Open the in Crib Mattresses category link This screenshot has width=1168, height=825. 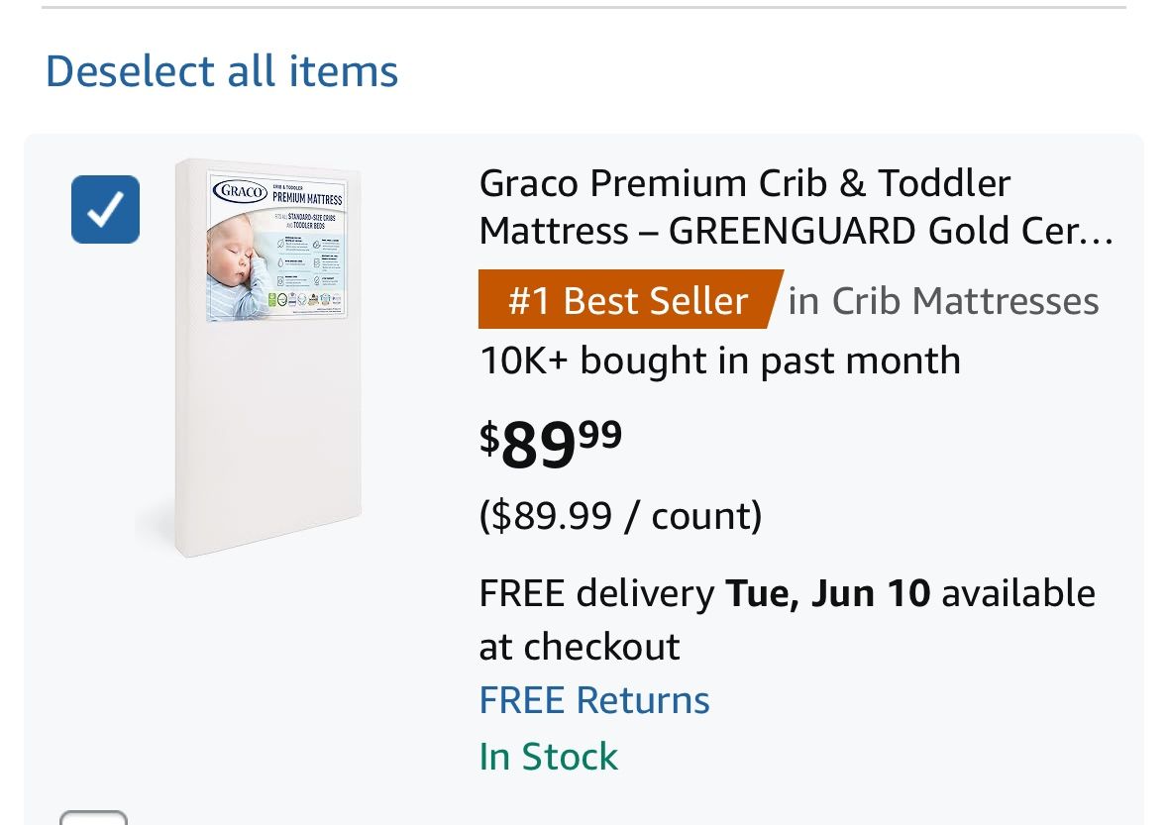943,301
